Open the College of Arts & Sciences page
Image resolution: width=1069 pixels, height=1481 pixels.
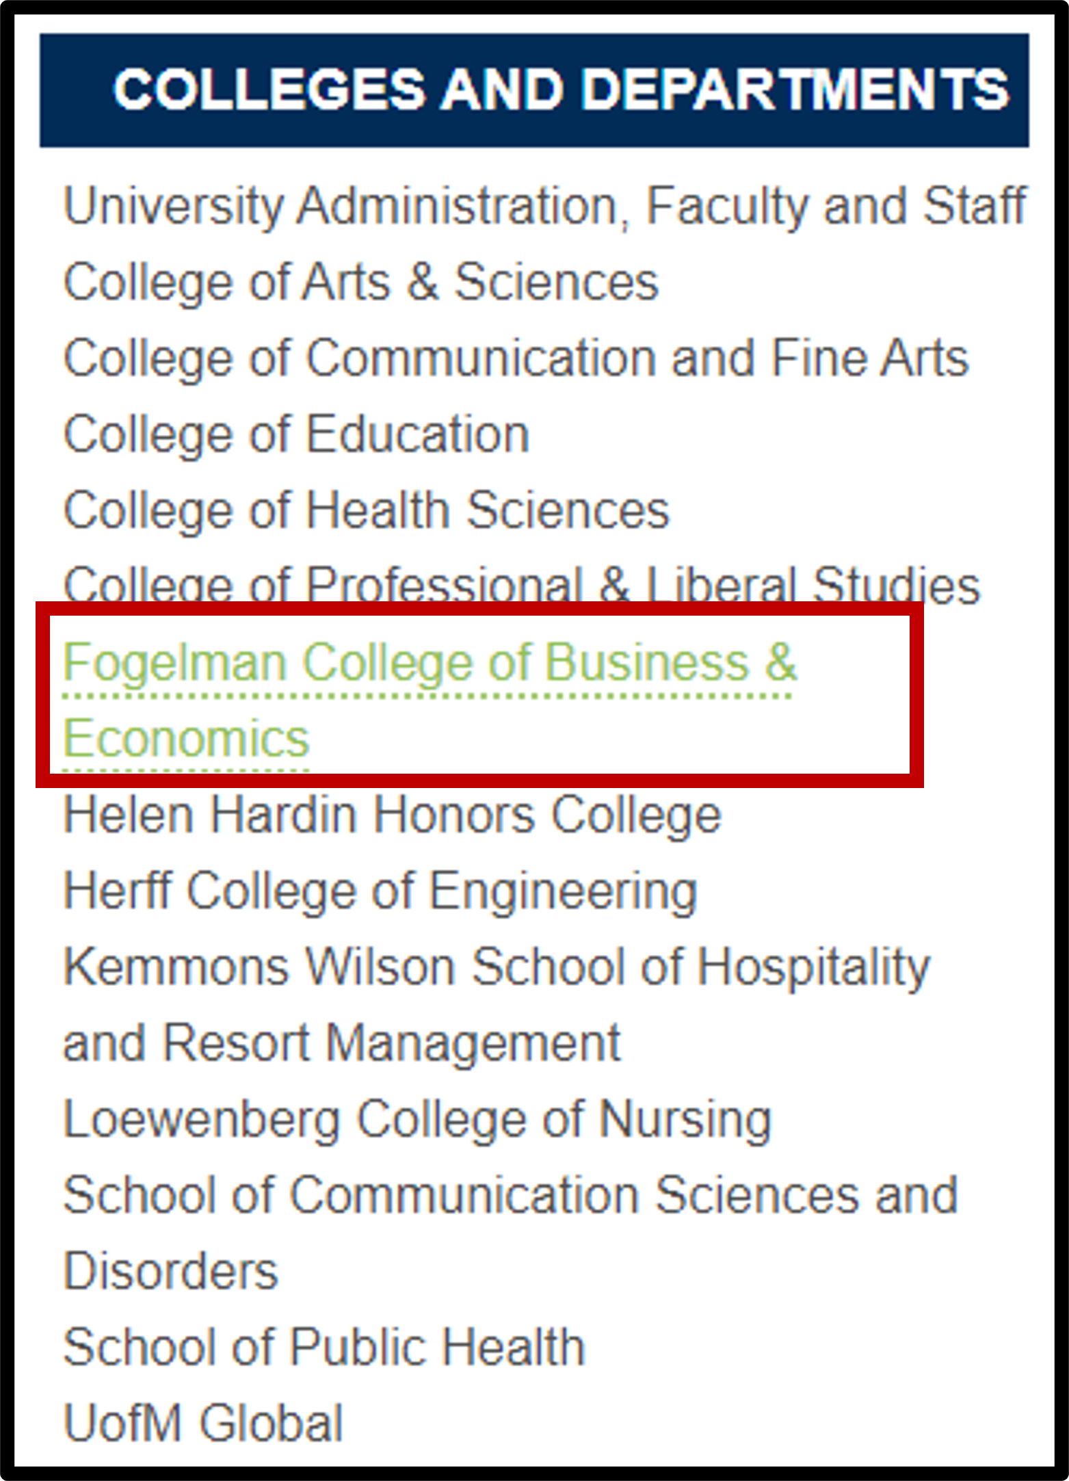[x=361, y=280]
